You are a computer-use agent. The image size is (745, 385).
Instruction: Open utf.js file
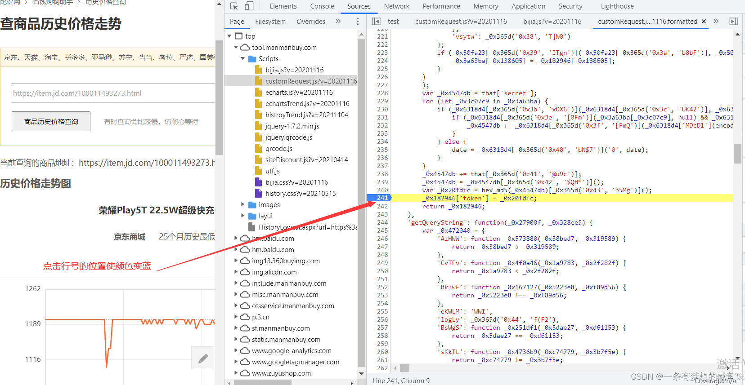tap(272, 171)
